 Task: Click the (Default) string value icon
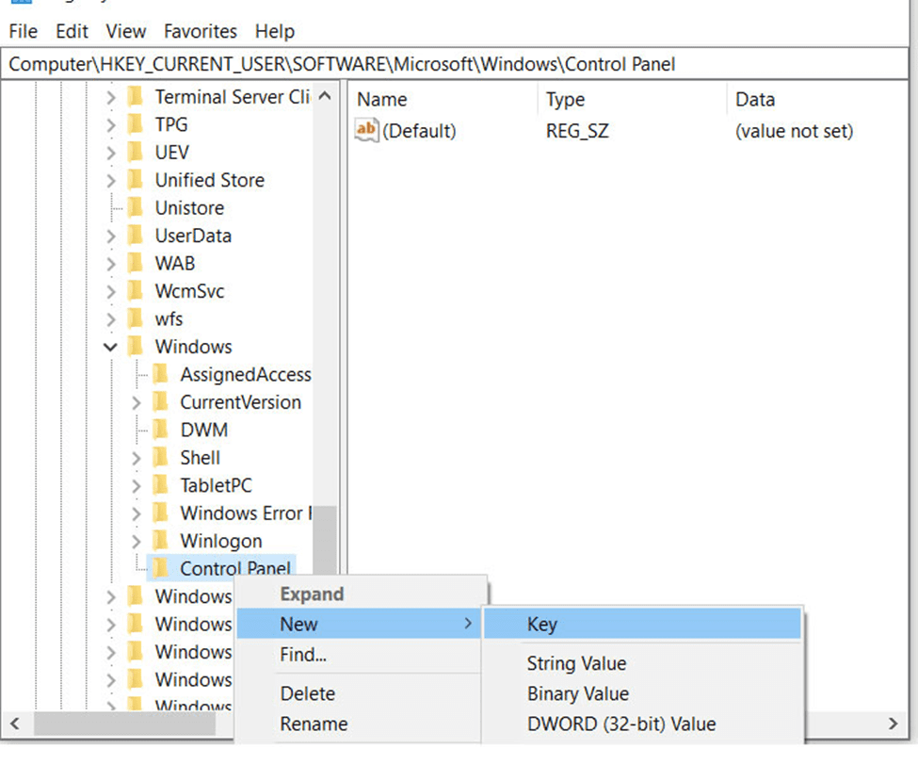click(366, 130)
